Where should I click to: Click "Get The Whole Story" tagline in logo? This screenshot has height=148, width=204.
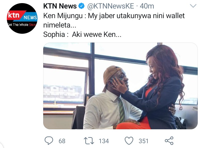22,25
